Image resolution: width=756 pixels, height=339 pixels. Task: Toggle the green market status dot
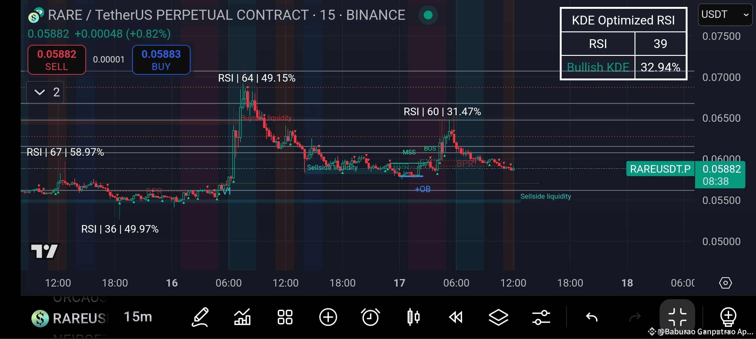click(428, 15)
